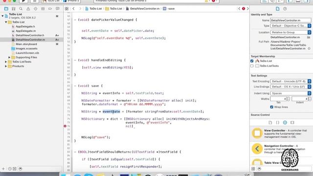Viewport: 313px width, 176px height.
Task: Reveal full path in Finder arrow
Action: (309, 48)
